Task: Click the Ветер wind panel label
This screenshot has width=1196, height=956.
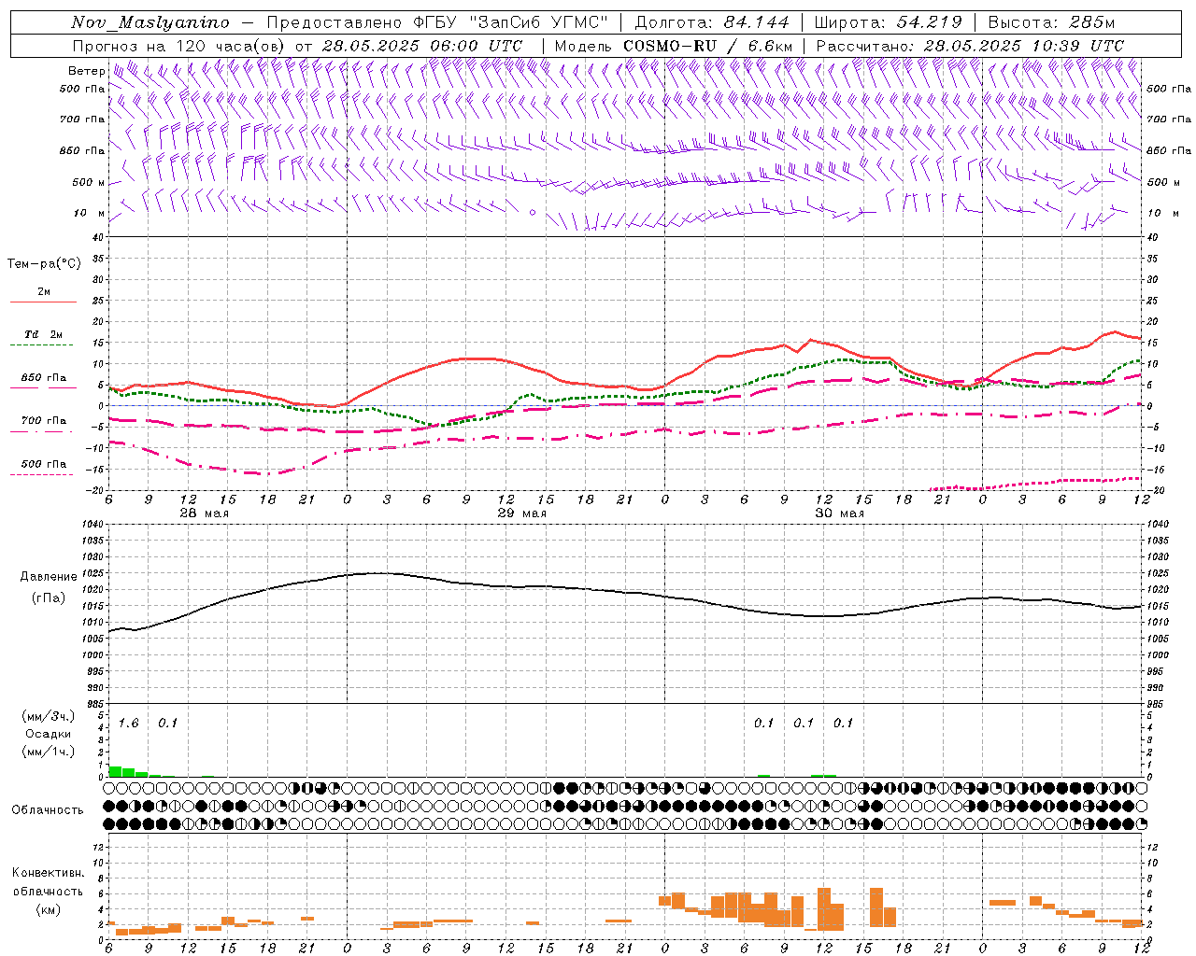Action: (x=86, y=71)
